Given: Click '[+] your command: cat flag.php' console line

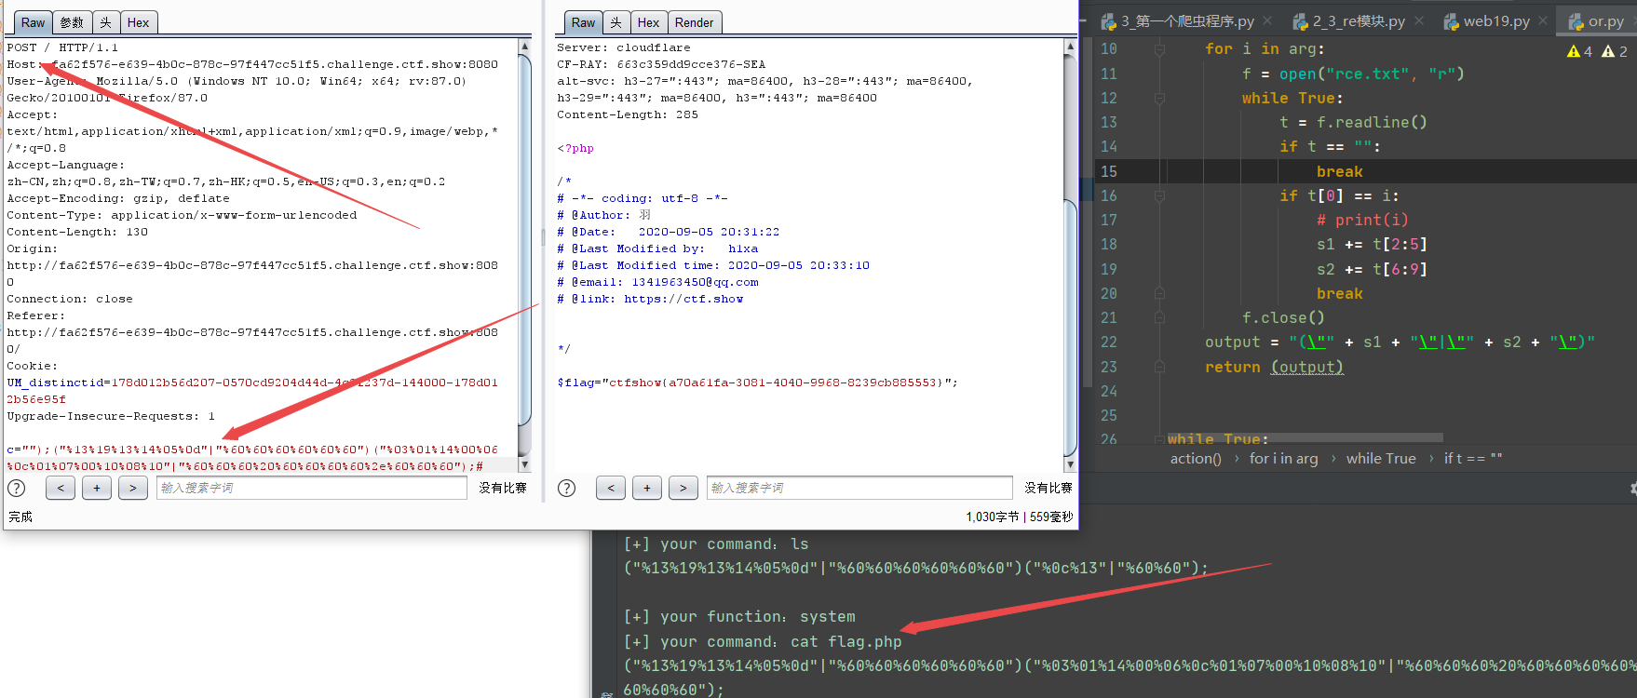Looking at the screenshot, I should 763,641.
